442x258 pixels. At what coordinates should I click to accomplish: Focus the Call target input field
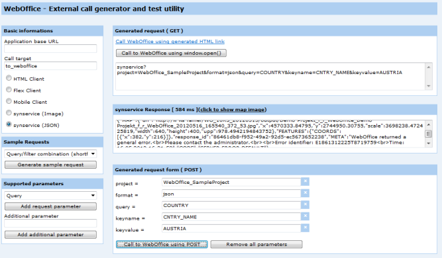click(50, 66)
